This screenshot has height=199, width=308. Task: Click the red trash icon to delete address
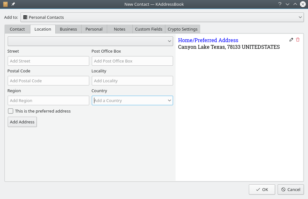pyautogui.click(x=298, y=40)
